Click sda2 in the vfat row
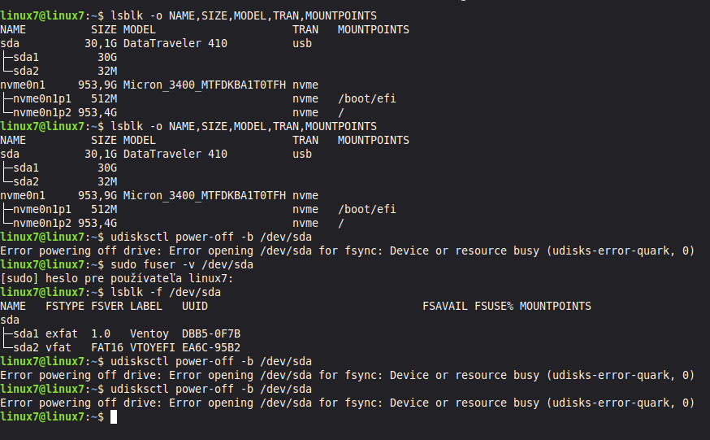This screenshot has width=710, height=440. click(26, 347)
